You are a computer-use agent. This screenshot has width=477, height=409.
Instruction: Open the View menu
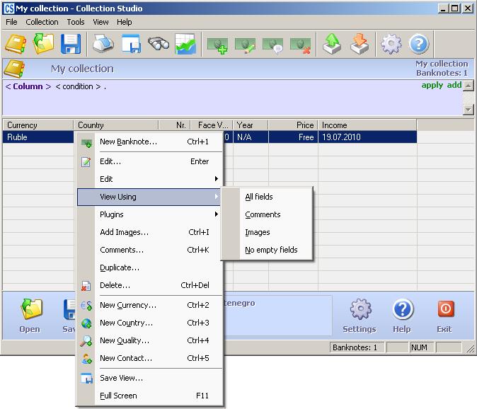[100, 22]
